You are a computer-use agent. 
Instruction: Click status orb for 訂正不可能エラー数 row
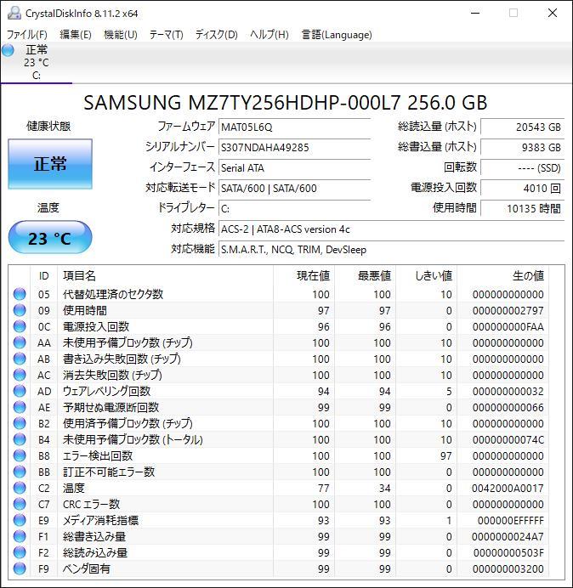pyautogui.click(x=20, y=472)
